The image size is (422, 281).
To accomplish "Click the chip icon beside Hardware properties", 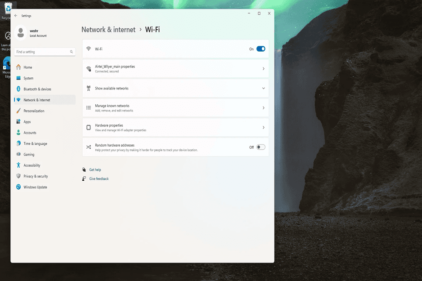I will (x=89, y=127).
